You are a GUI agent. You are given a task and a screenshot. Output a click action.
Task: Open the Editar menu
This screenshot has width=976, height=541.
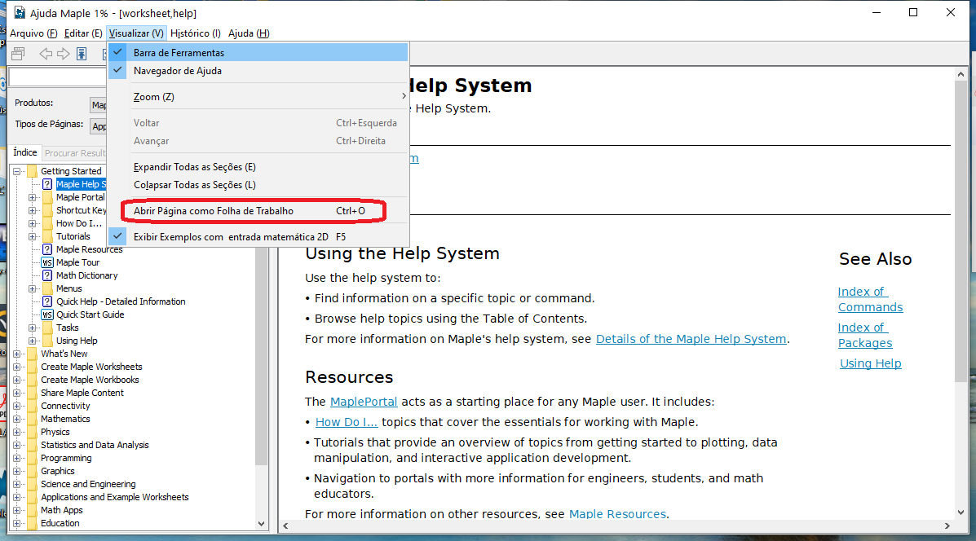tap(83, 33)
